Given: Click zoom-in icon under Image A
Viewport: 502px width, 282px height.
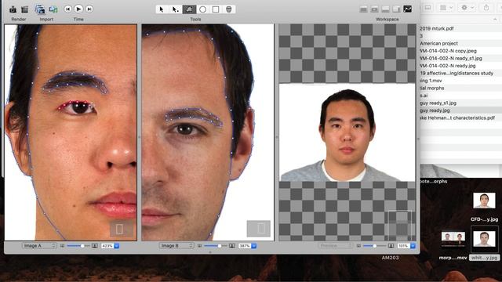Looking at the screenshot, I should pos(94,246).
